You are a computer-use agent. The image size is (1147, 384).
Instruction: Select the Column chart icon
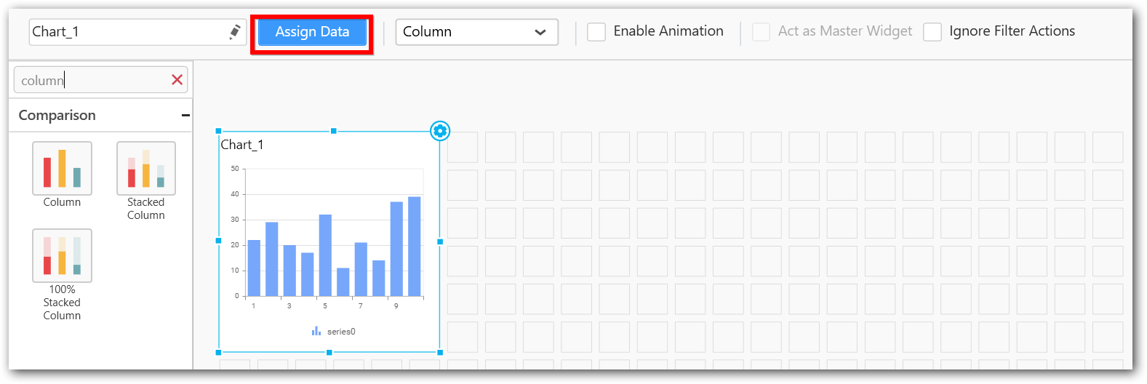(62, 169)
